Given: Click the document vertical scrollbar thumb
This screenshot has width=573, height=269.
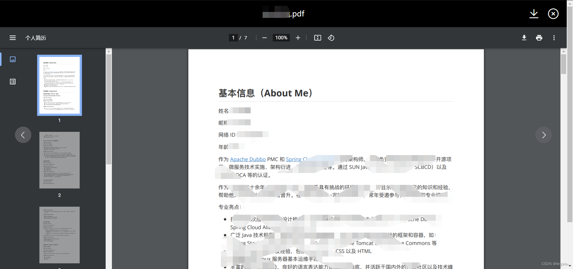Looking at the screenshot, I should pos(563,64).
